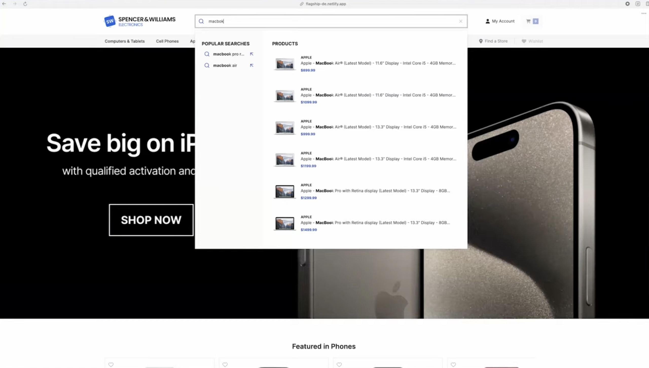Toggle heart on third featured phone card
This screenshot has width=649, height=368.
point(339,364)
